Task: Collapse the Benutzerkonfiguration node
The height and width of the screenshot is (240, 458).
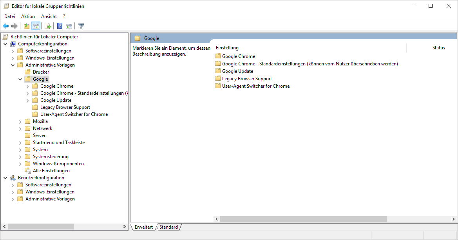Action: (x=5, y=178)
